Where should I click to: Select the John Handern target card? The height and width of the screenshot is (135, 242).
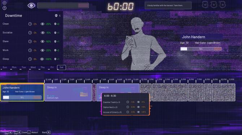22,92
